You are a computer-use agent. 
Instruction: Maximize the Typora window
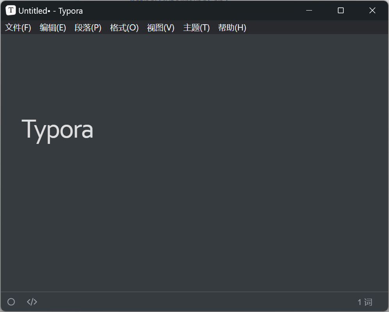tap(341, 11)
